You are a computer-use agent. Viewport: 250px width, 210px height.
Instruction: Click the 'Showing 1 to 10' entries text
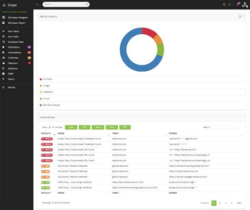coord(56,203)
